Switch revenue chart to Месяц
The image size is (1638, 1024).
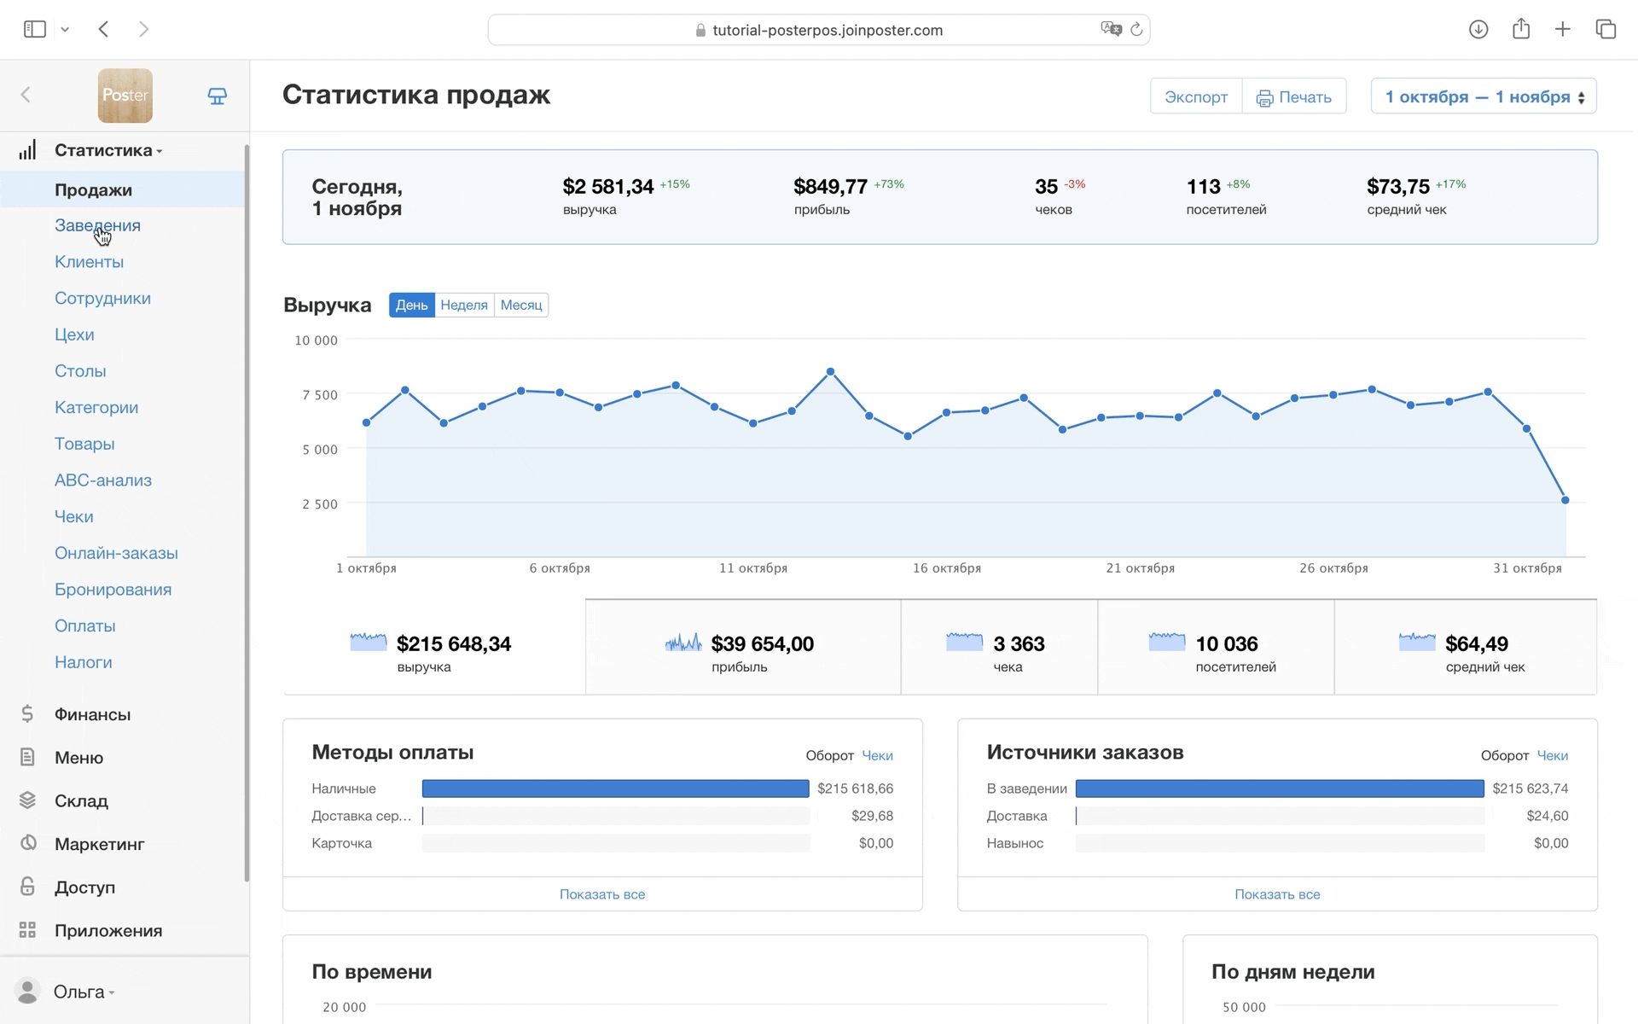pyautogui.click(x=520, y=305)
